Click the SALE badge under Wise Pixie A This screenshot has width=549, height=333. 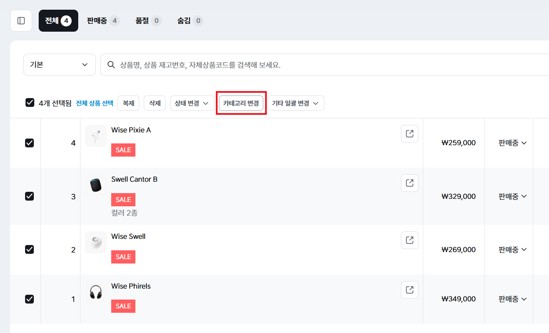coord(123,150)
